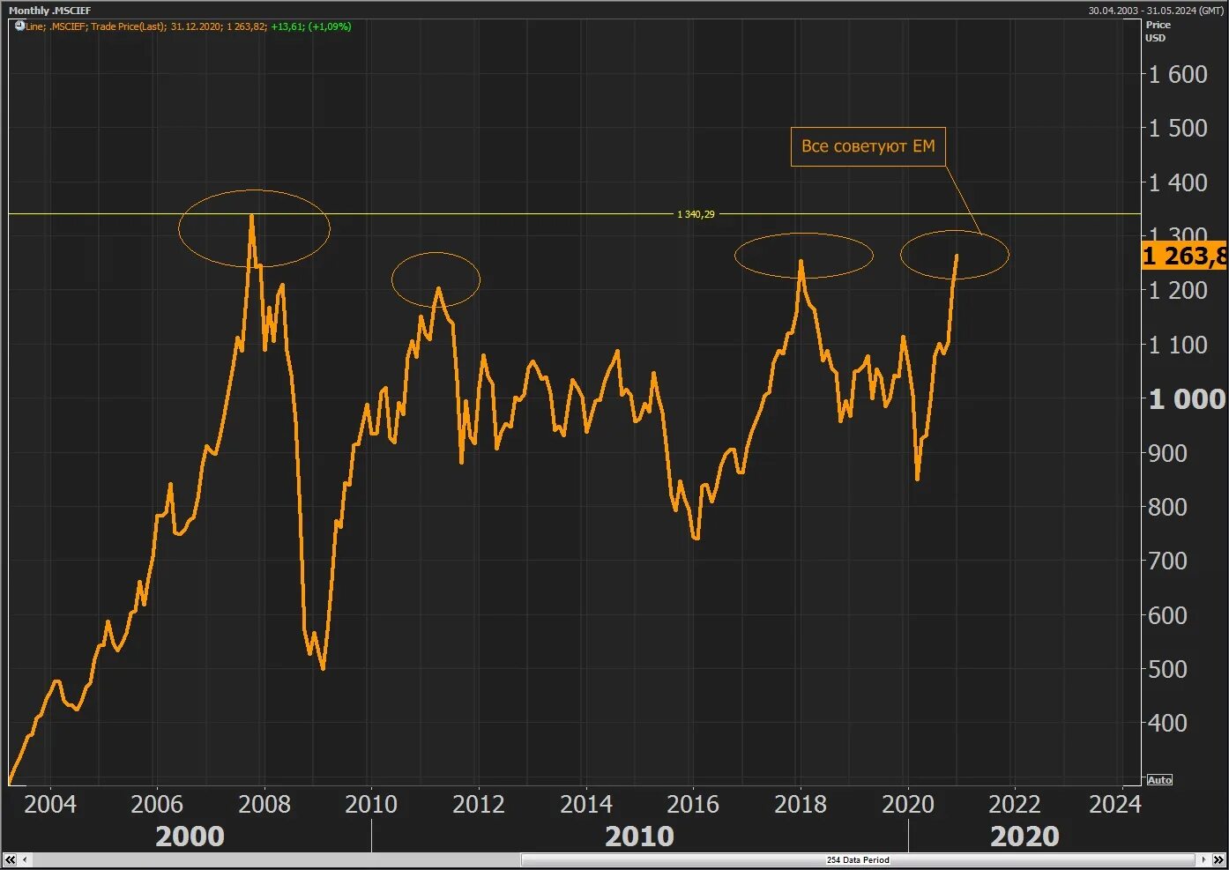This screenshot has width=1229, height=870.
Task: Click the 1 000 price axis label
Action: click(x=1187, y=399)
